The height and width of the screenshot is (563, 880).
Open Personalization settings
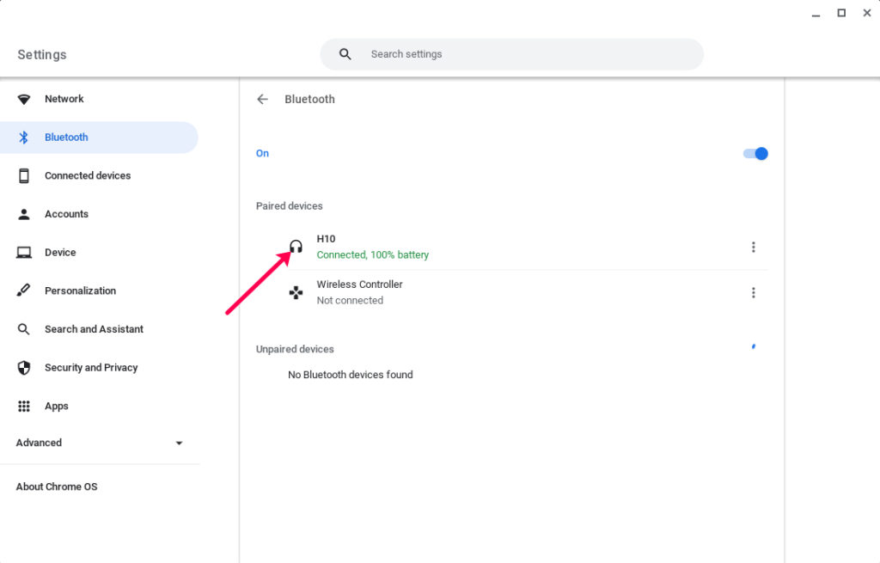click(x=100, y=291)
